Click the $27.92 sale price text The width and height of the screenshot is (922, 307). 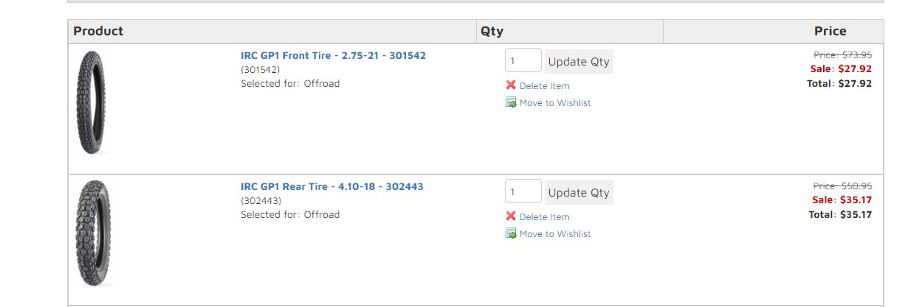[855, 68]
